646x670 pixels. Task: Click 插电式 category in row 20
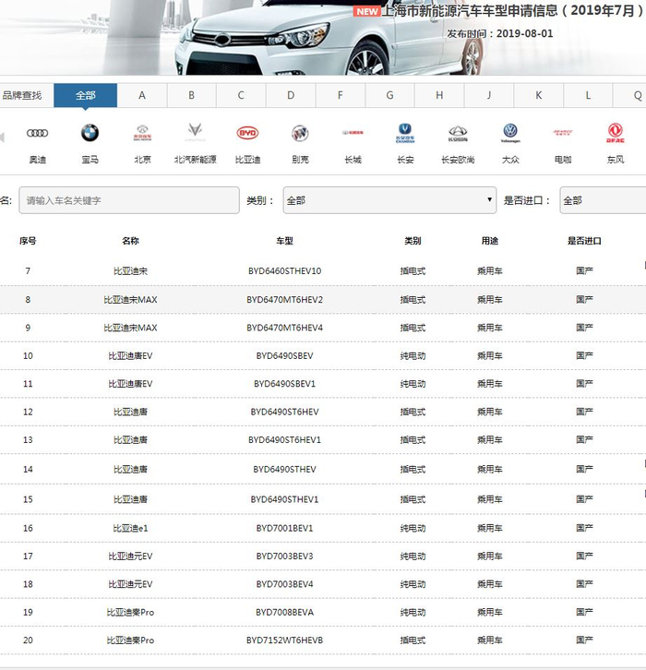413,640
